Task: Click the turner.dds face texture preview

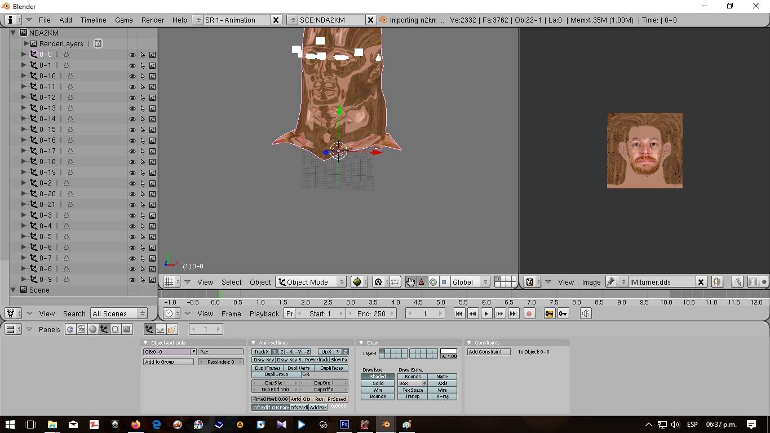Action: point(645,151)
